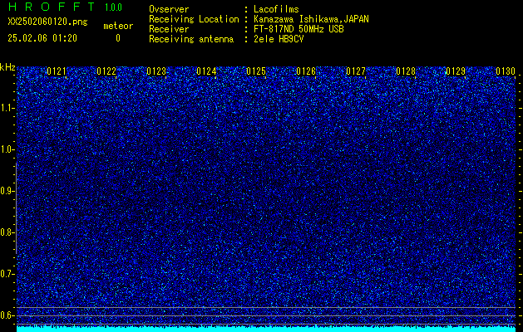523x332 pixels.
Task: Click the meteor count value 0
Action: pyautogui.click(x=118, y=38)
